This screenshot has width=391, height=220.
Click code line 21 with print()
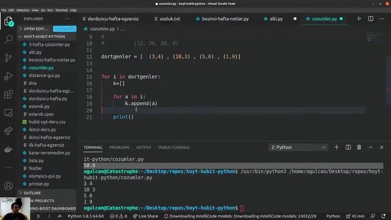tap(123, 117)
